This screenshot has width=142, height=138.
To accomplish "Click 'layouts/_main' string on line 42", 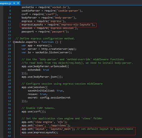I will pyautogui.click(x=61, y=129).
